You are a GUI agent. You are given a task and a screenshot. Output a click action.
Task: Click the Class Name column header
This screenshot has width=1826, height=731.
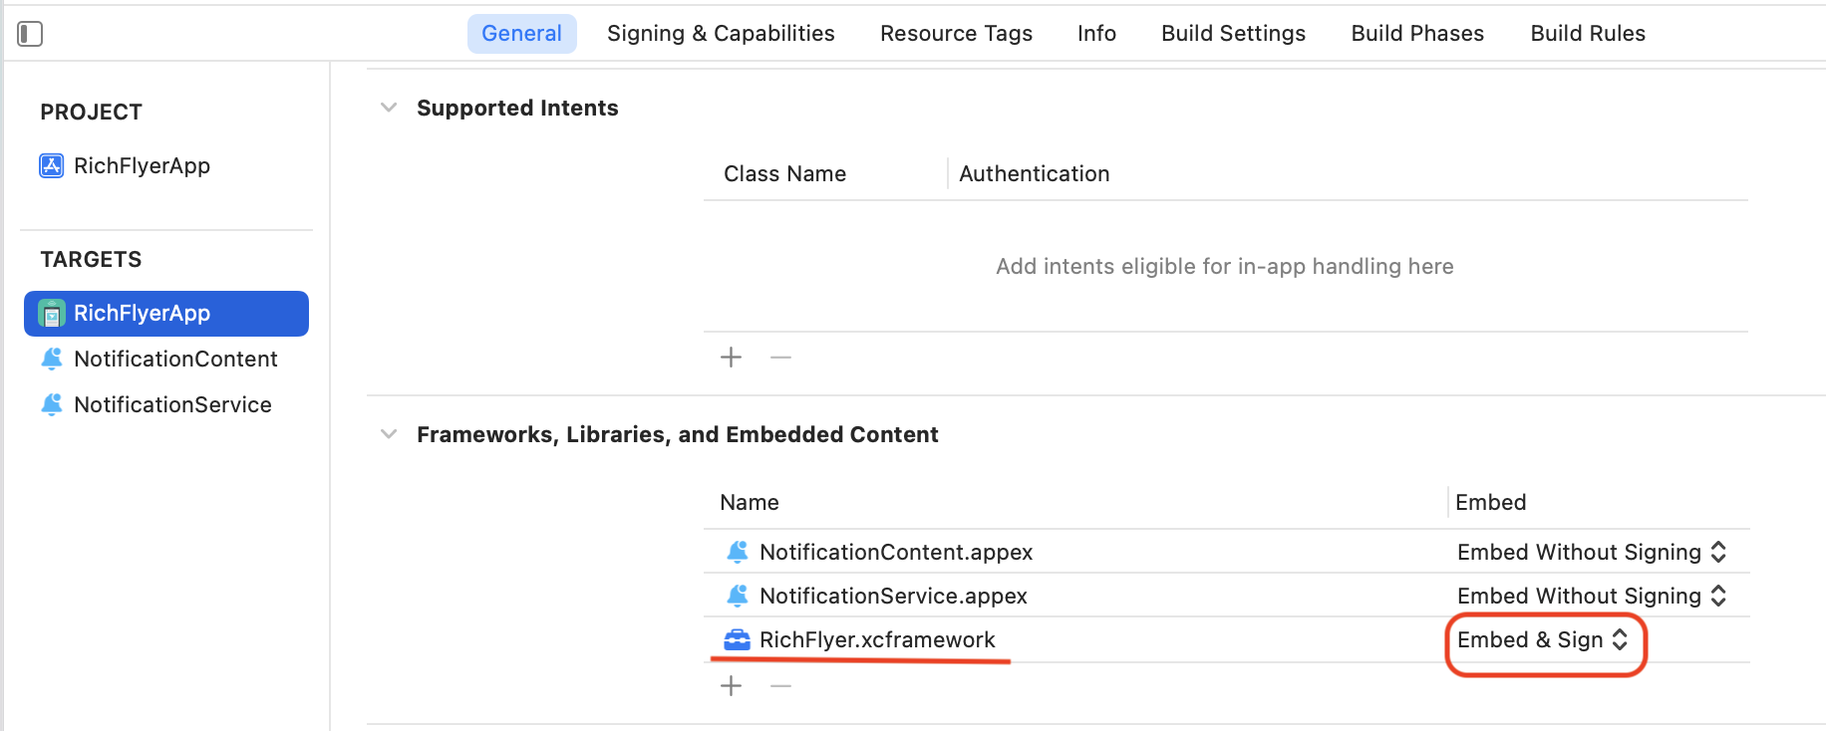coord(784,173)
